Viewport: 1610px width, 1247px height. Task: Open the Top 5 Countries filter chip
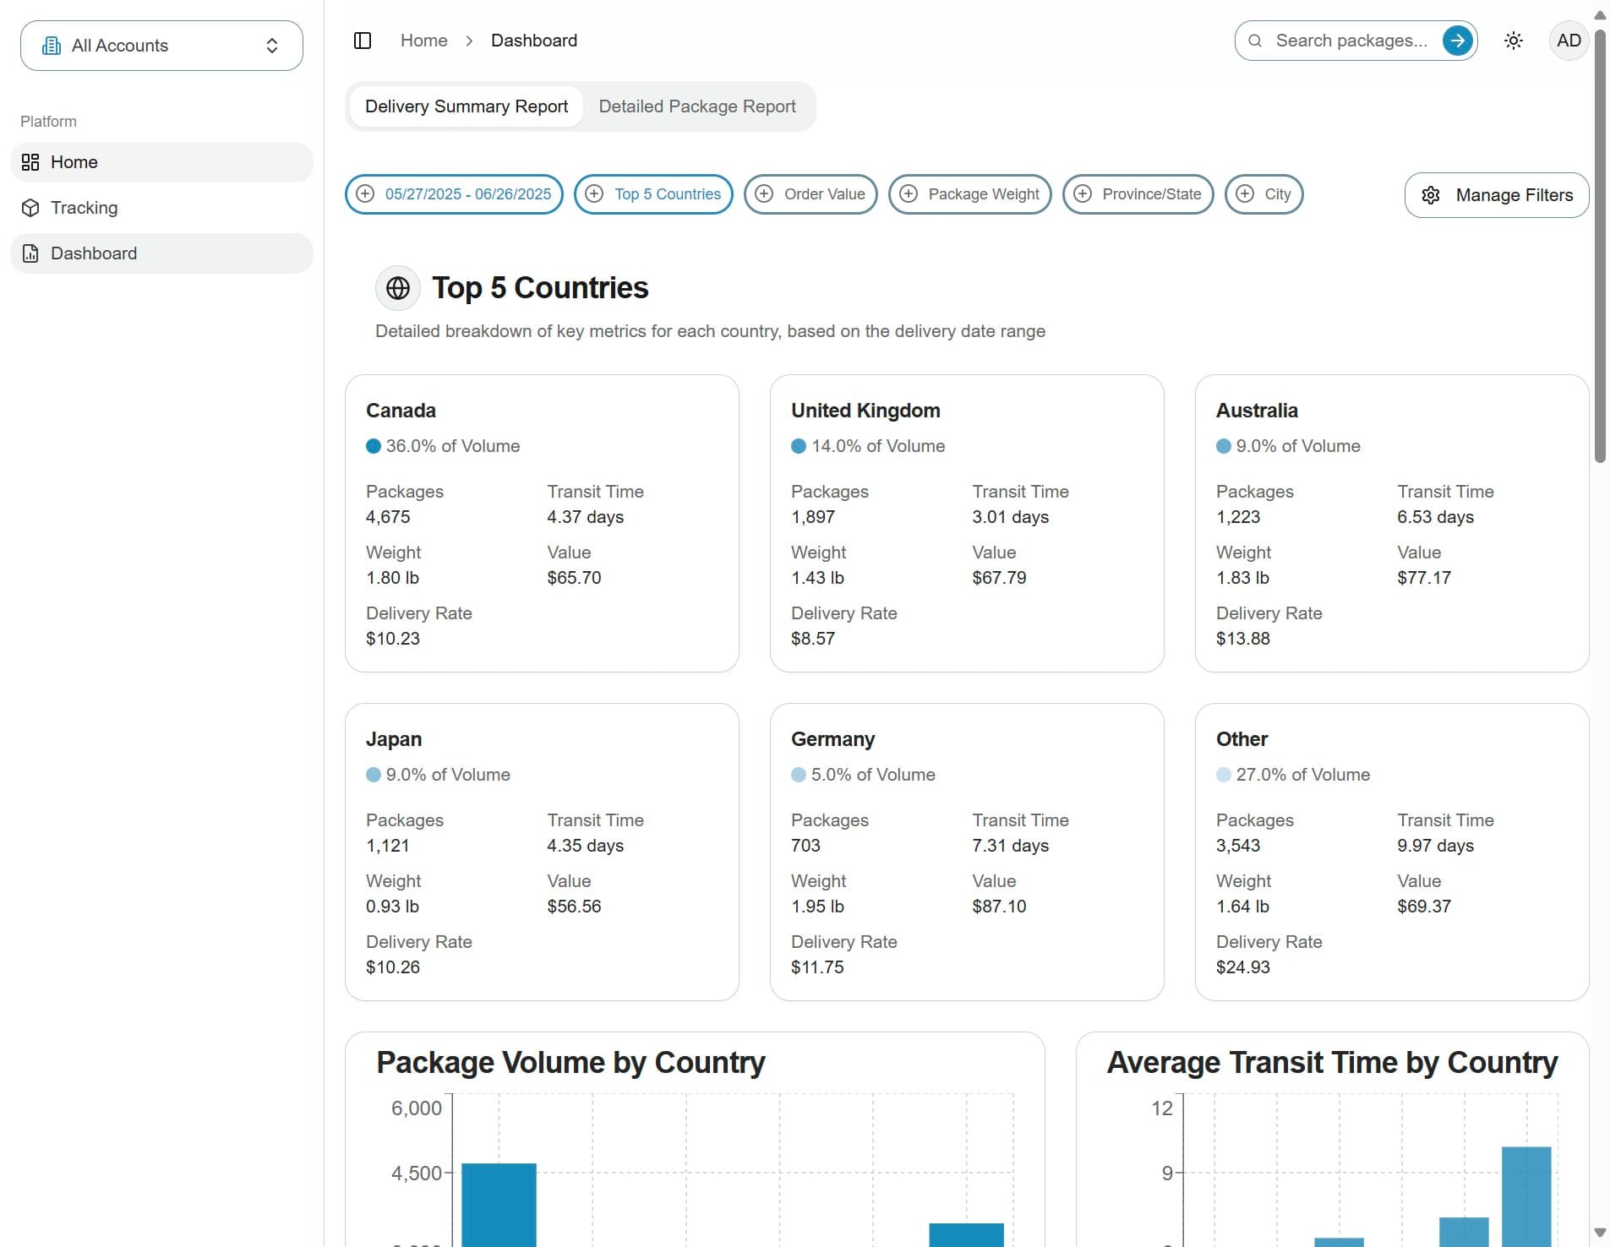click(x=653, y=194)
